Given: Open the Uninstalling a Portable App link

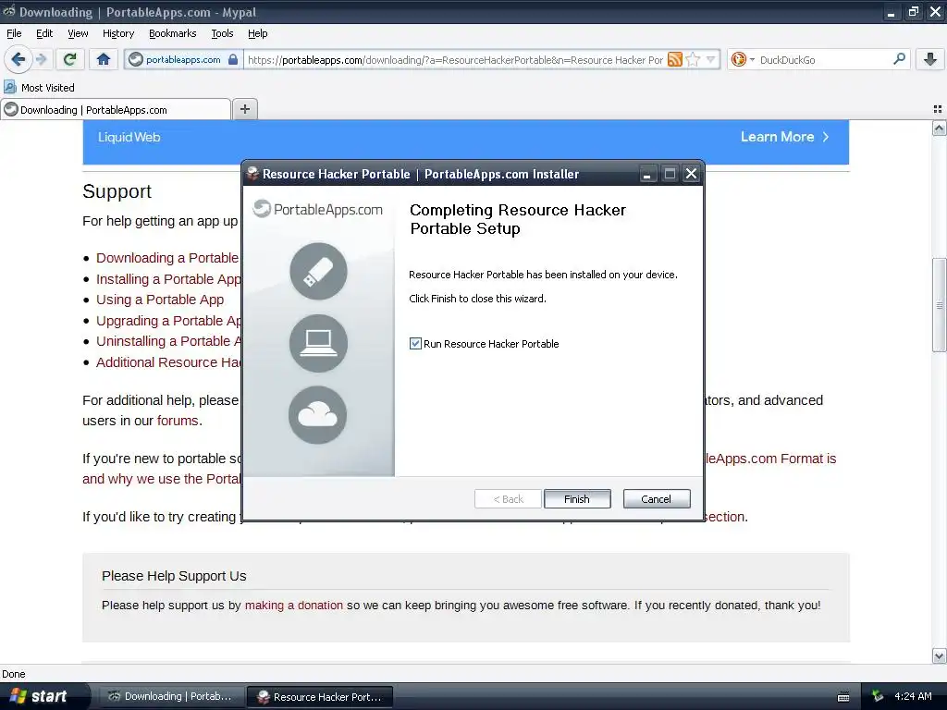Looking at the screenshot, I should pos(168,341).
